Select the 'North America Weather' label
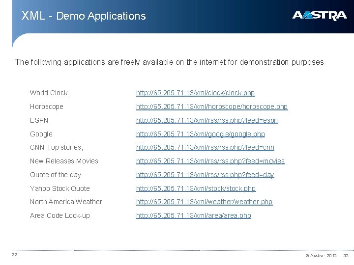This screenshot has height=265, width=354. 66,202
